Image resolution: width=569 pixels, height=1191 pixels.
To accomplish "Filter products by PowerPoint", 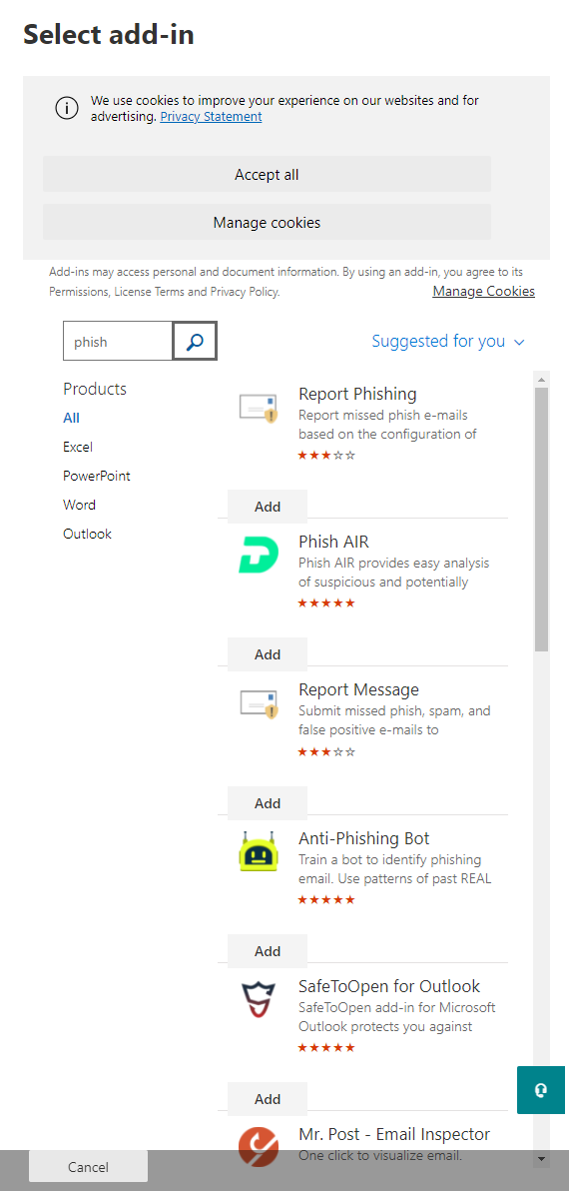I will pyautogui.click(x=97, y=476).
